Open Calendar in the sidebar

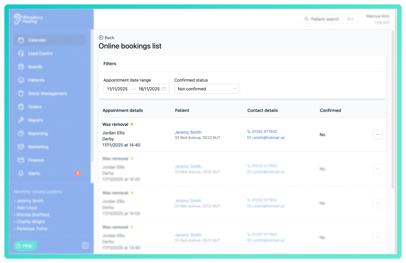50,40
